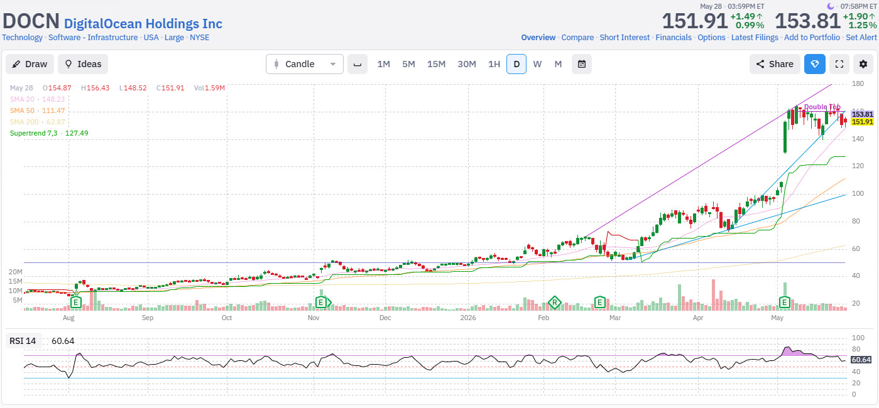Viewport: 879px width, 408px height.
Task: Expand the Candle chart type dropdown
Action: (x=305, y=64)
